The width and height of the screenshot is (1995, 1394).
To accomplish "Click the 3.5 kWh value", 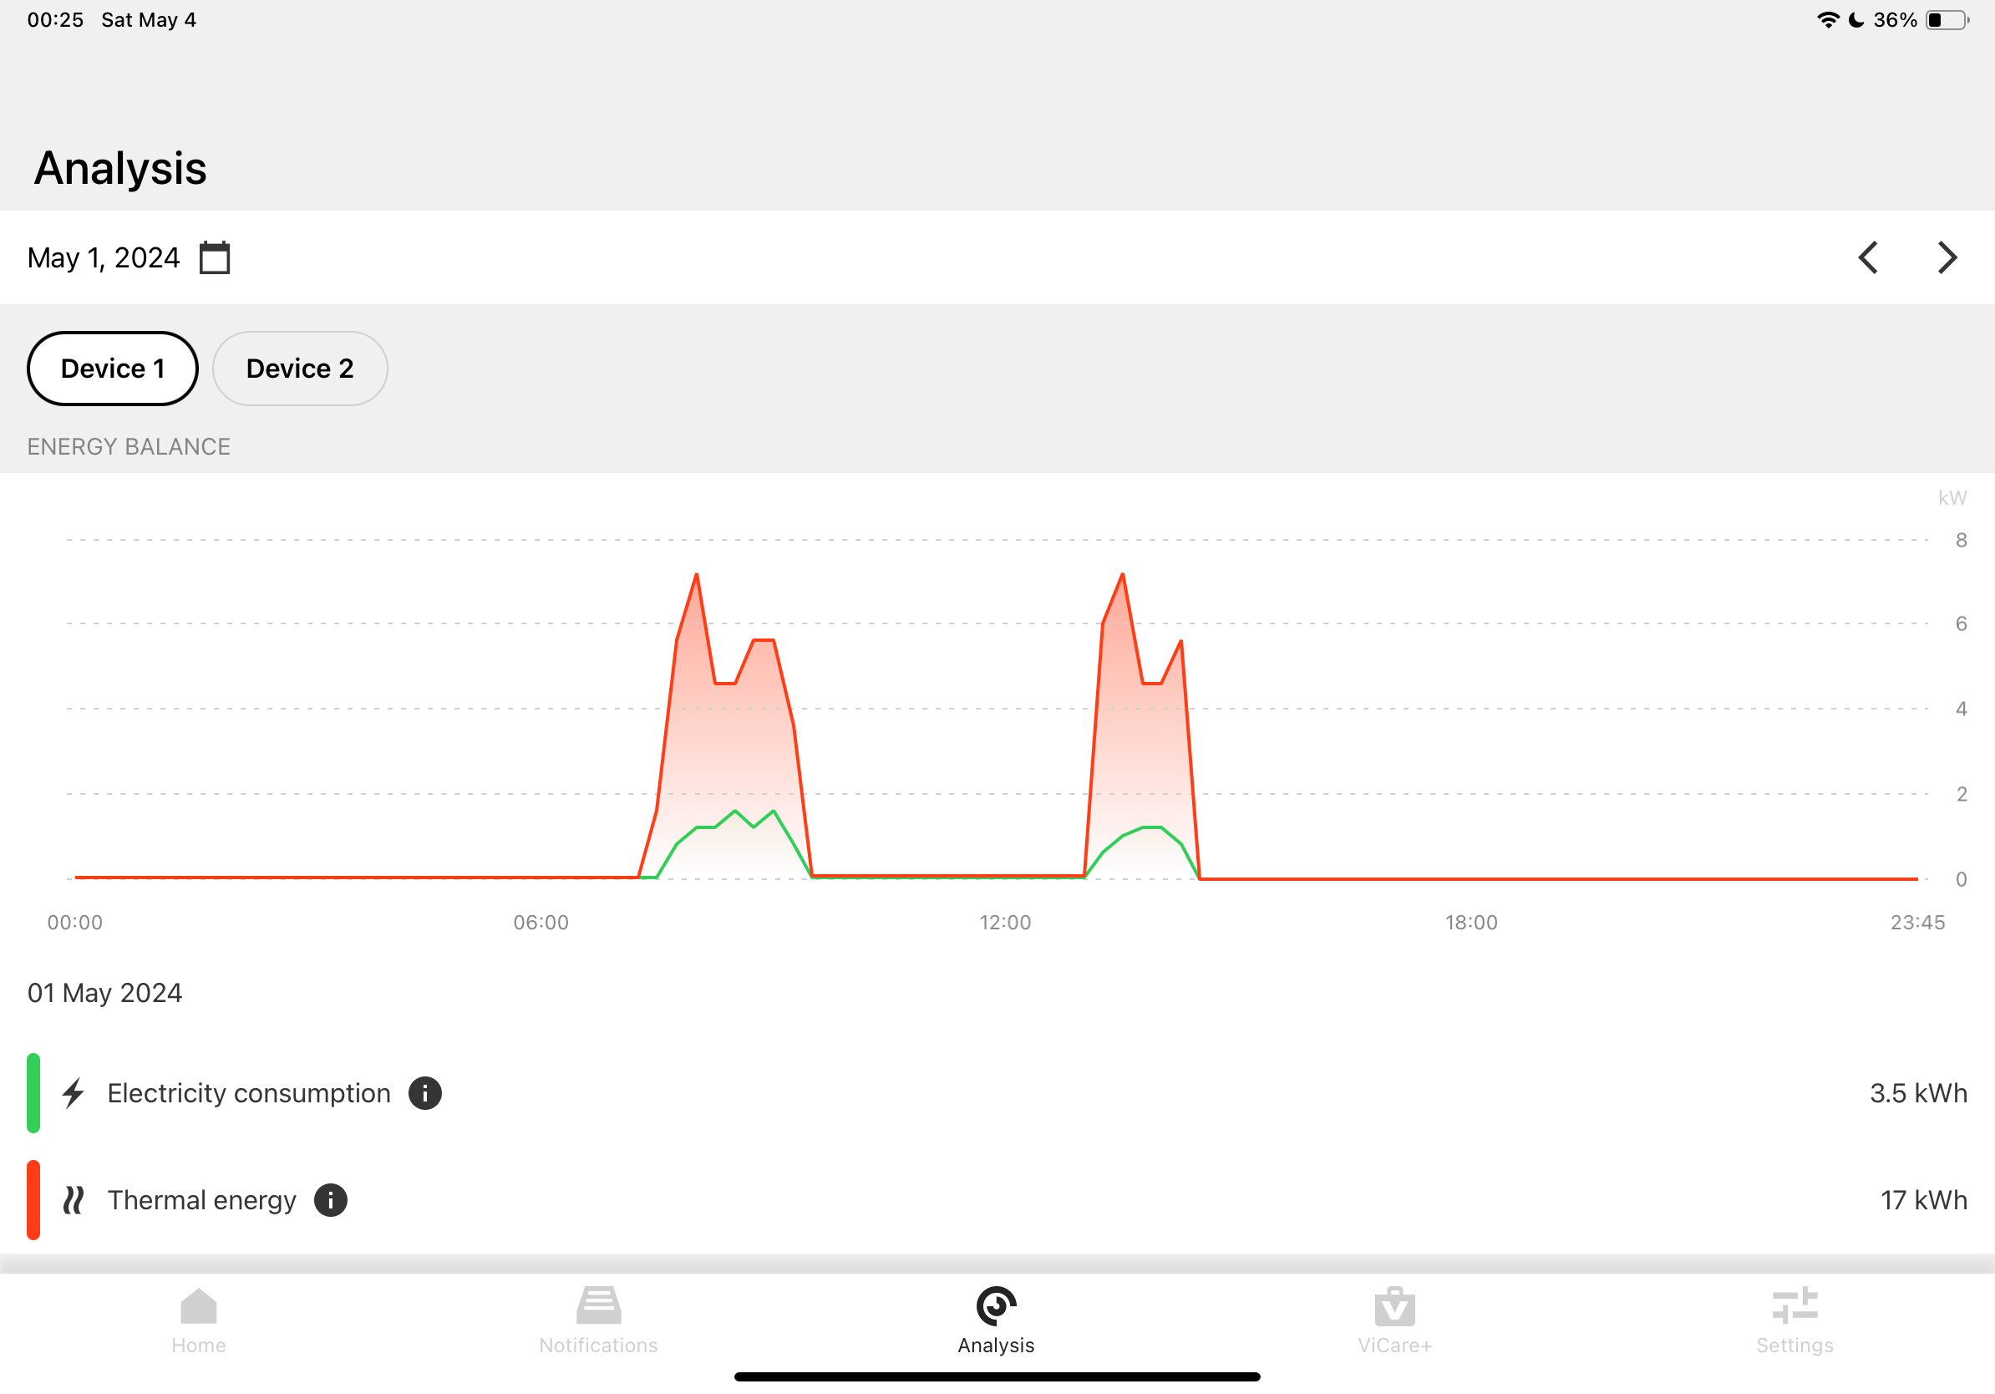I will (x=1918, y=1093).
